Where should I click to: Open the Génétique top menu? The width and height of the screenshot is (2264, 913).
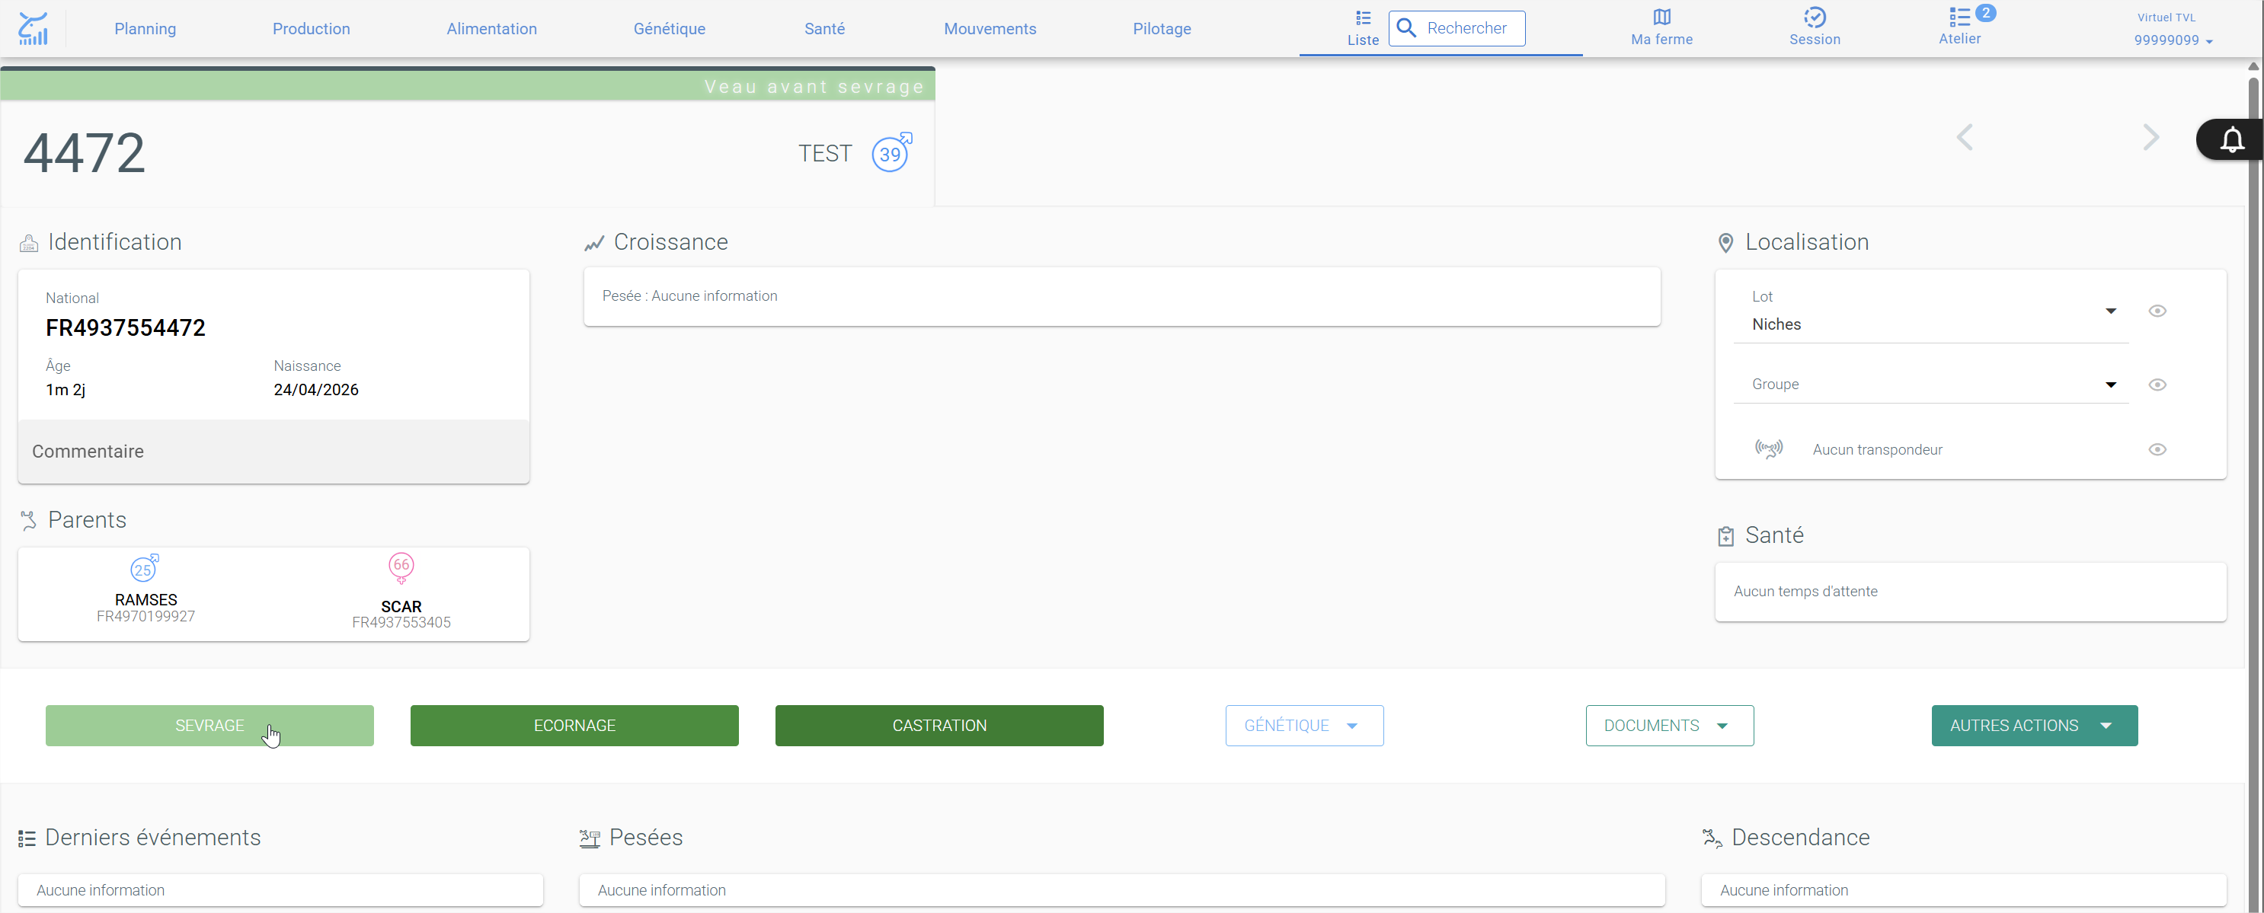coord(669,29)
